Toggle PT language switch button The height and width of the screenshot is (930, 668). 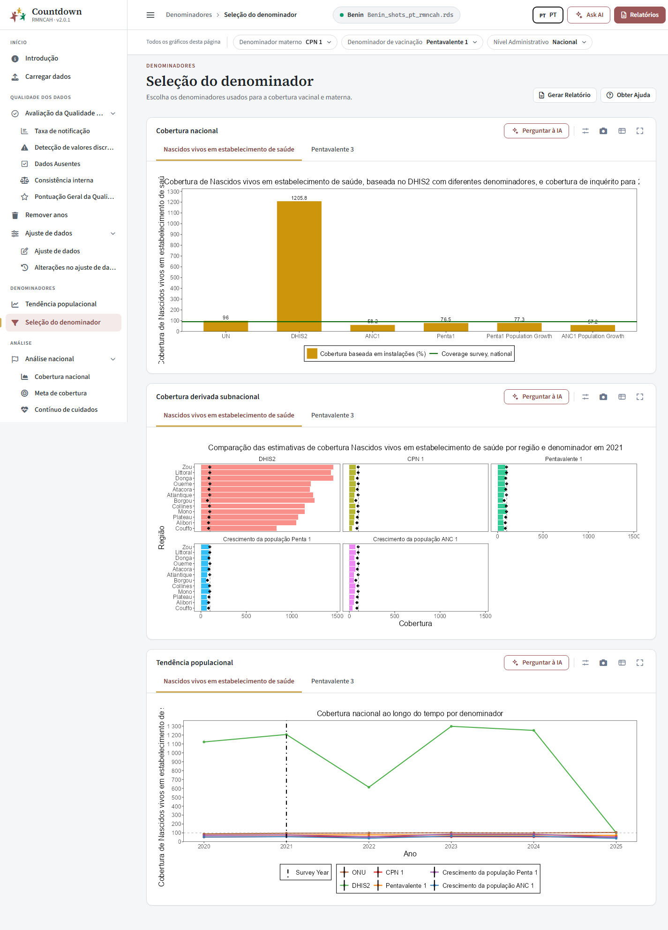(x=548, y=15)
